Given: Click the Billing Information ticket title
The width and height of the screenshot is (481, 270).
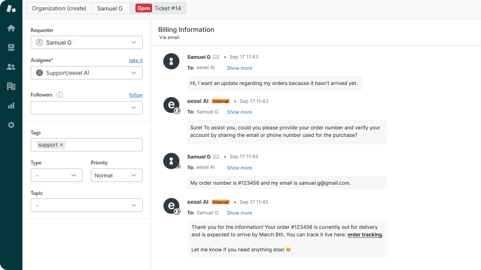Looking at the screenshot, I should coord(186,30).
